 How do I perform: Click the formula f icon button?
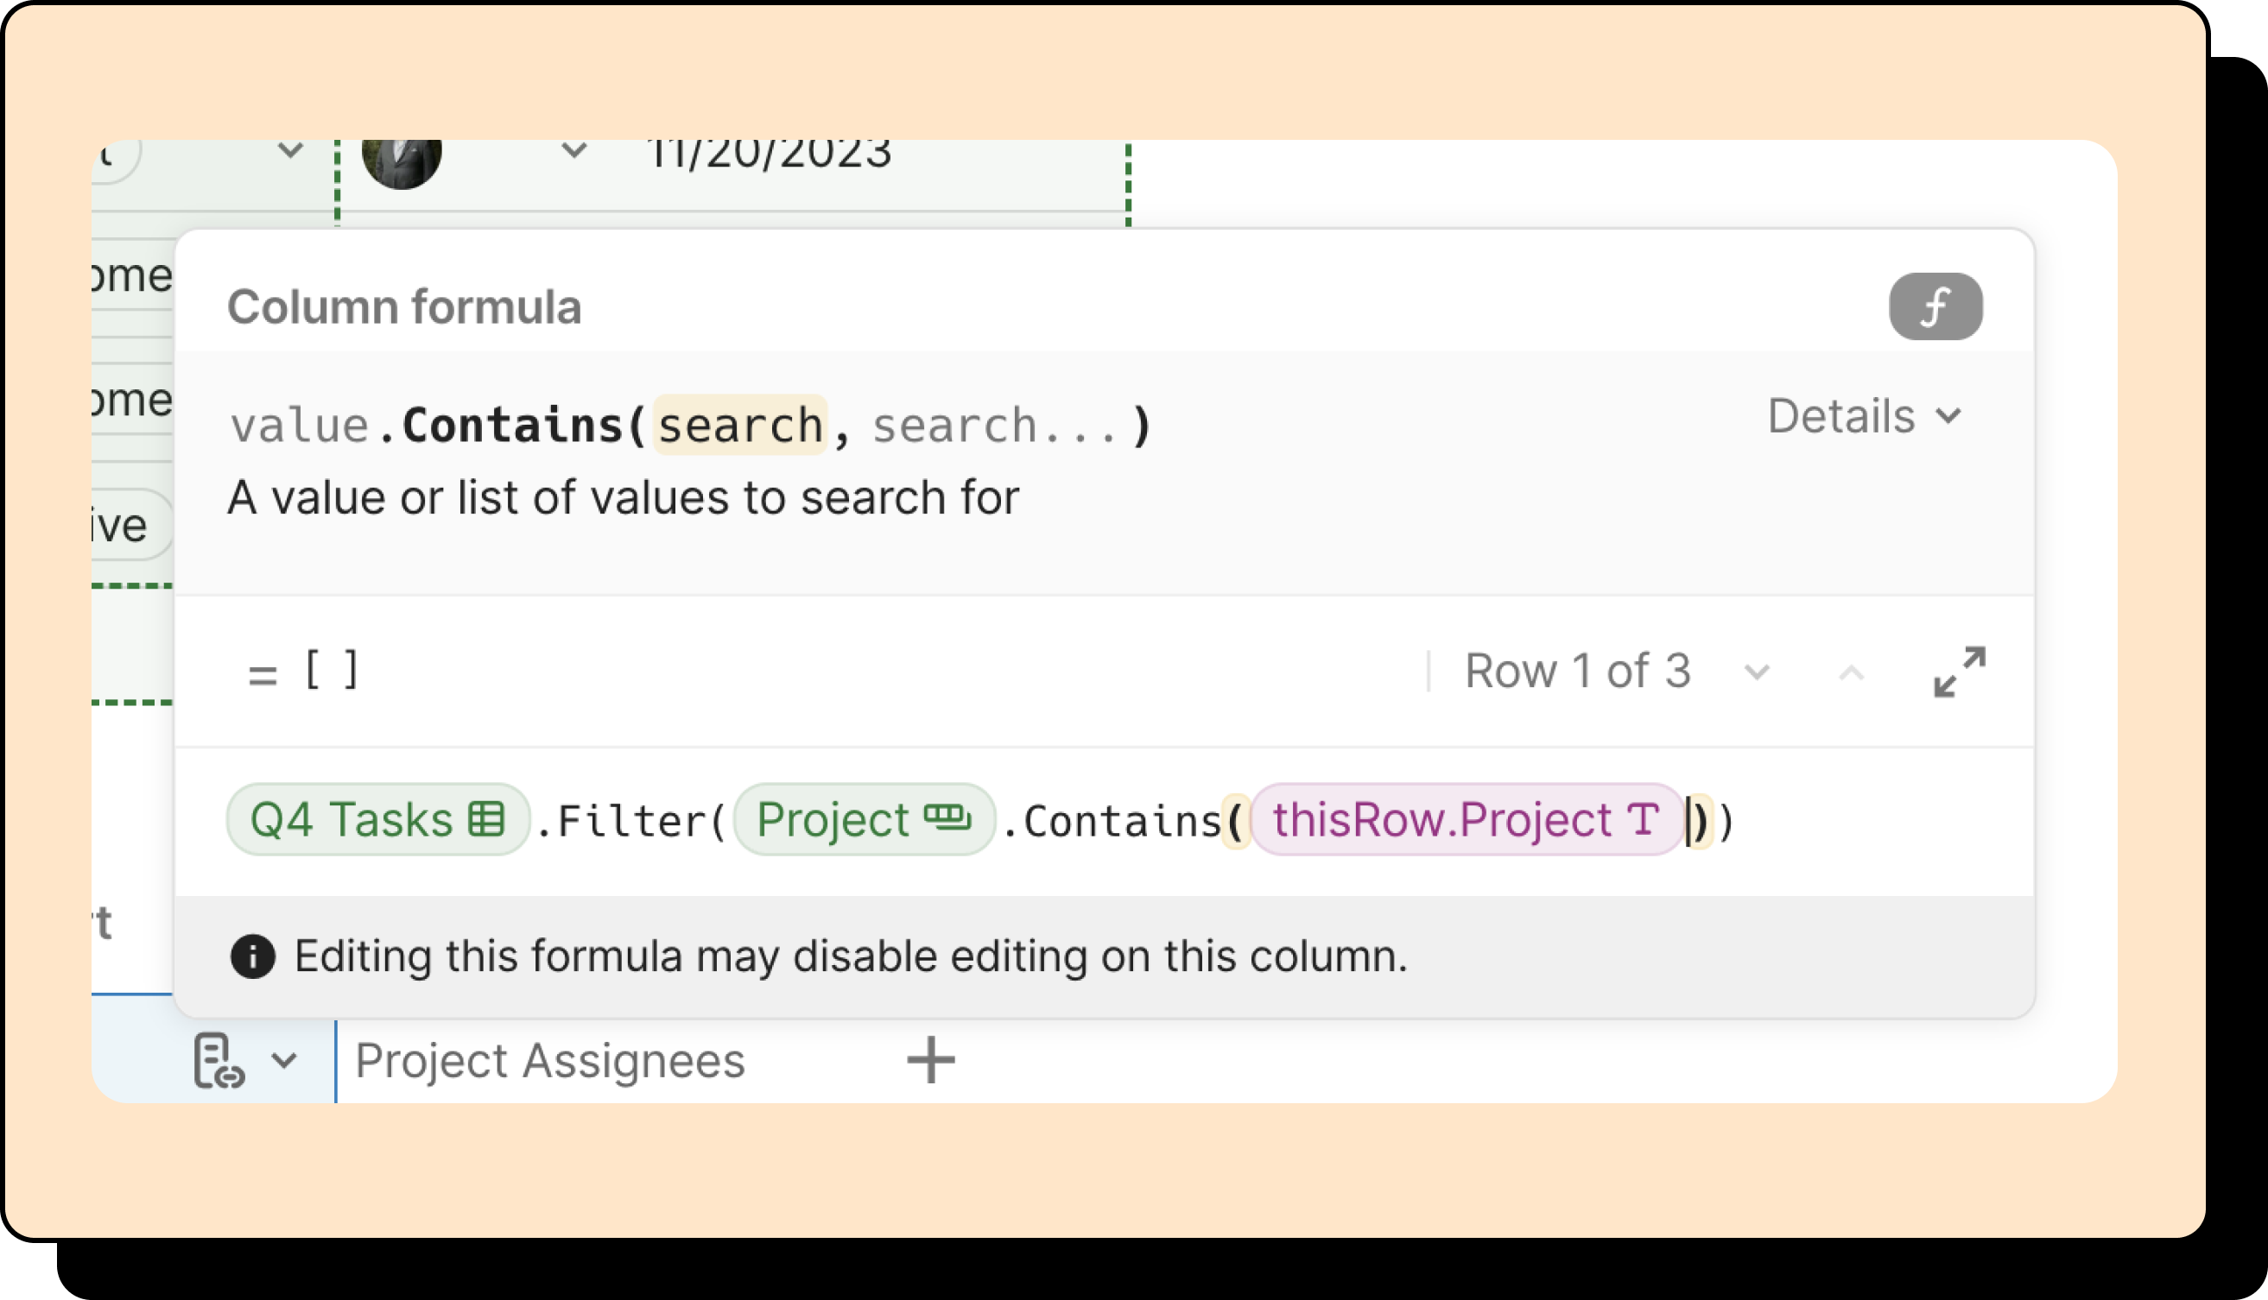[x=1935, y=306]
